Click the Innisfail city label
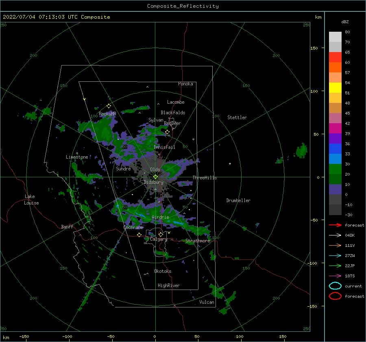366x342 pixels. tap(164, 147)
